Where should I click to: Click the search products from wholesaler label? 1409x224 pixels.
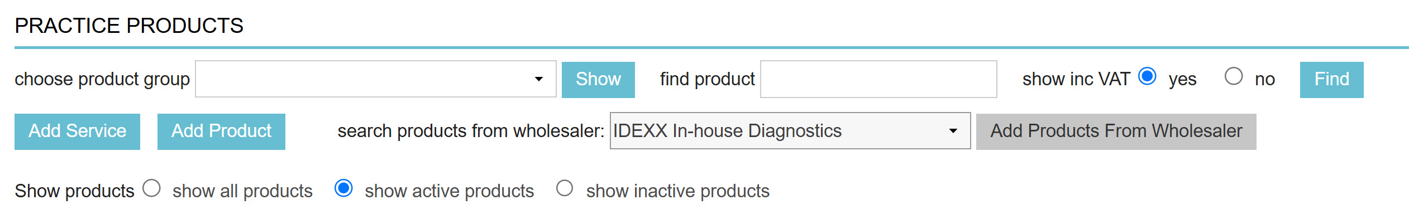coord(471,131)
